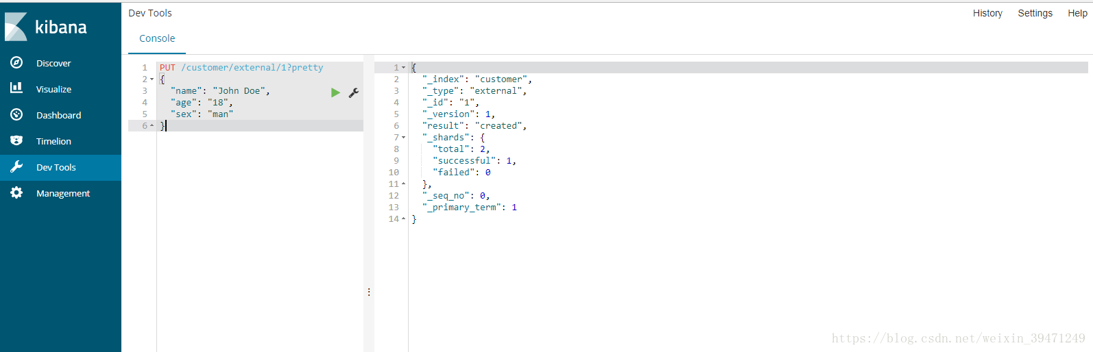Click the "name": "John Doe" line

point(220,91)
